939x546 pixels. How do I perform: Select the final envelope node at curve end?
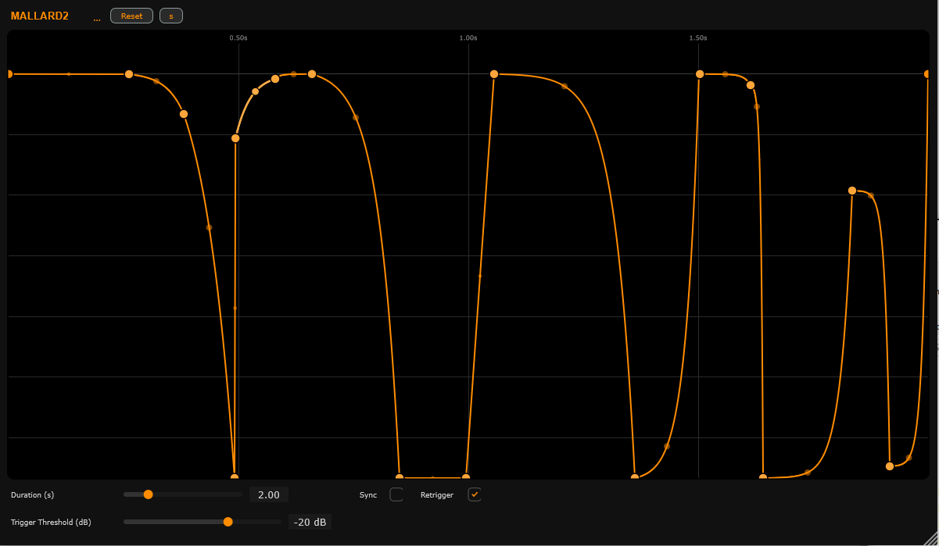tap(928, 74)
